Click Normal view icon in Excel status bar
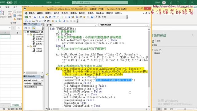The width and height of the screenshot is (197, 111). (x=159, y=109)
